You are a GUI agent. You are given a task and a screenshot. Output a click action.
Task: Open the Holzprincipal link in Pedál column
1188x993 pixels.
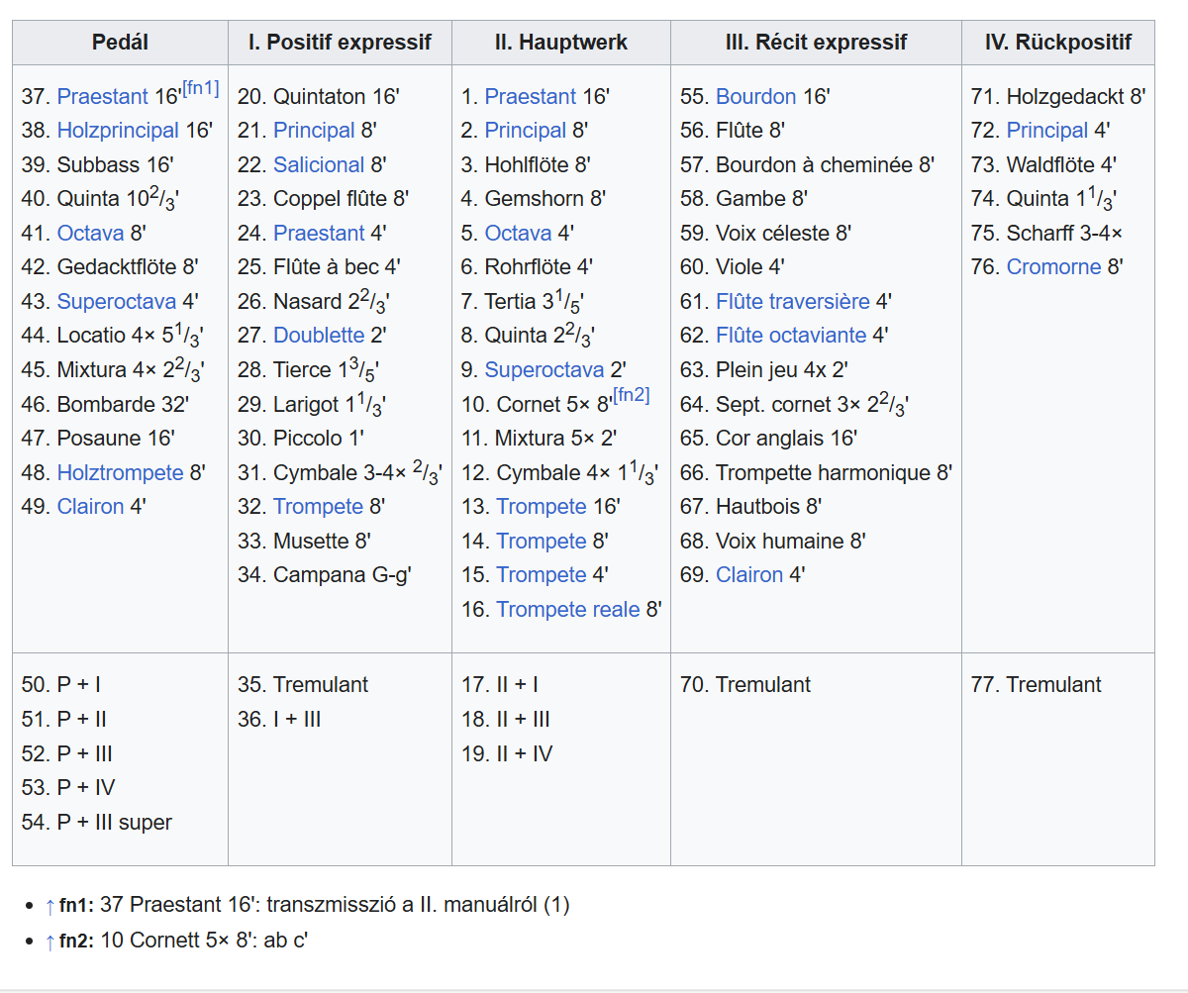[118, 131]
